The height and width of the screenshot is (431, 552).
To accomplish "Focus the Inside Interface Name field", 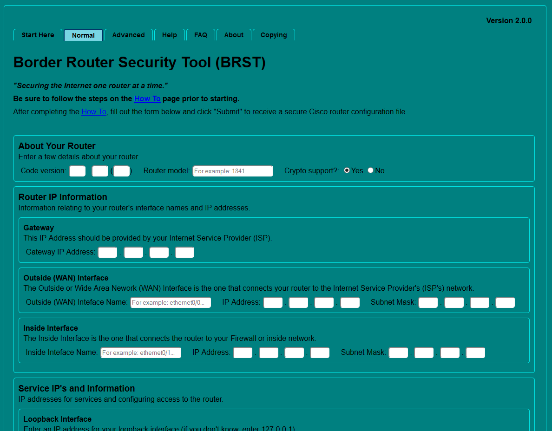I will 141,353.
